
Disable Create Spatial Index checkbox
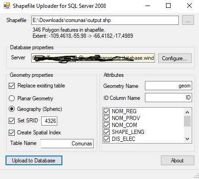click(x=12, y=133)
